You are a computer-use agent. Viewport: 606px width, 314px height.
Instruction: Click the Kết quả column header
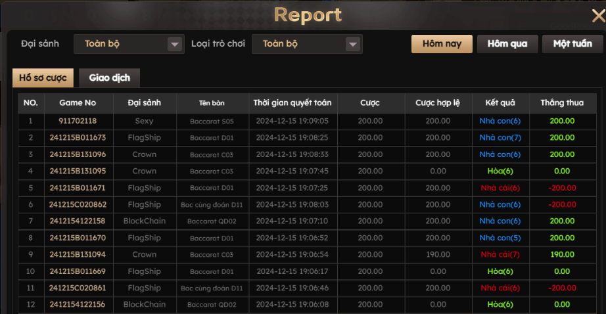[x=500, y=103]
